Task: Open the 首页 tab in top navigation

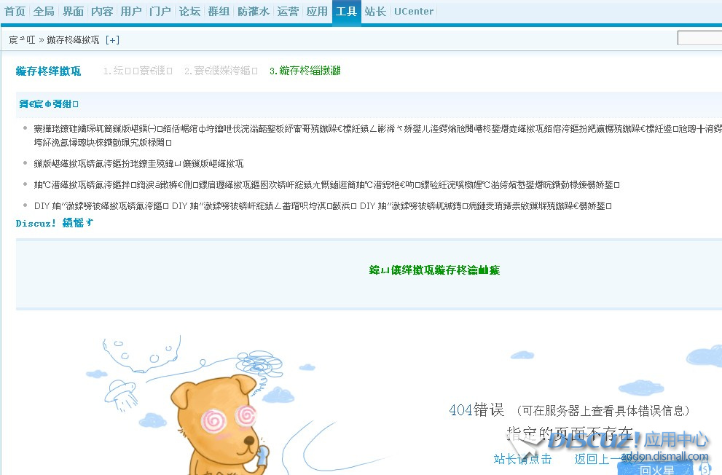Action: point(15,12)
